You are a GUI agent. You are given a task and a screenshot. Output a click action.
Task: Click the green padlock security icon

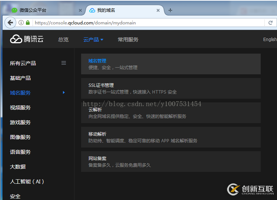[x=28, y=23]
